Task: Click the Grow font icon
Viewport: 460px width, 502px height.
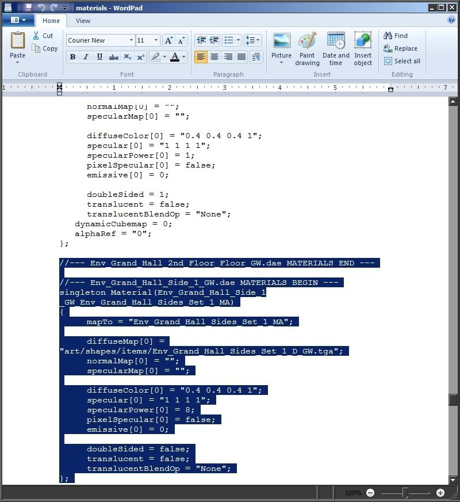Action: pos(168,40)
